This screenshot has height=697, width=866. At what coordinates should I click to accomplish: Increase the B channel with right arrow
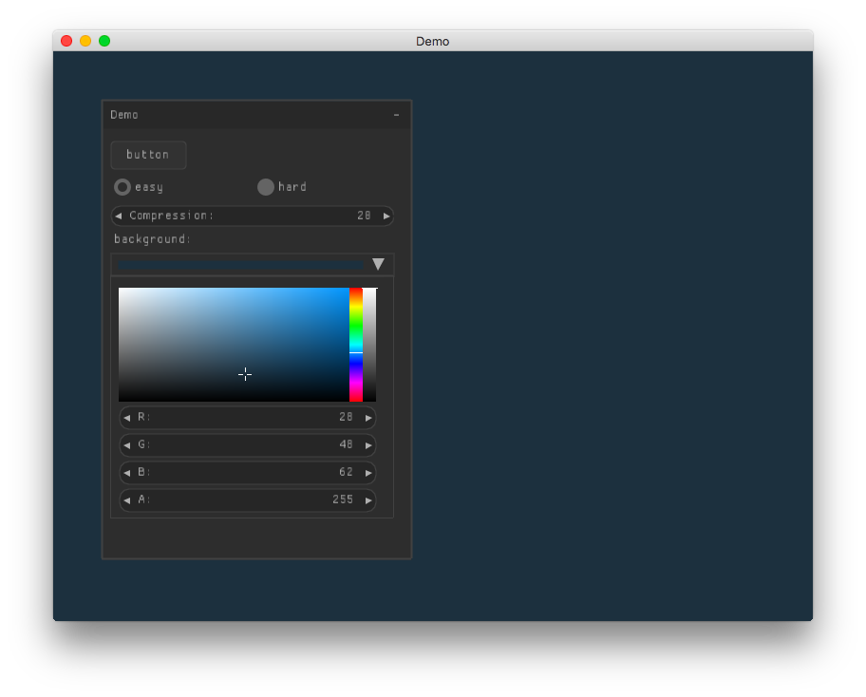[368, 473]
